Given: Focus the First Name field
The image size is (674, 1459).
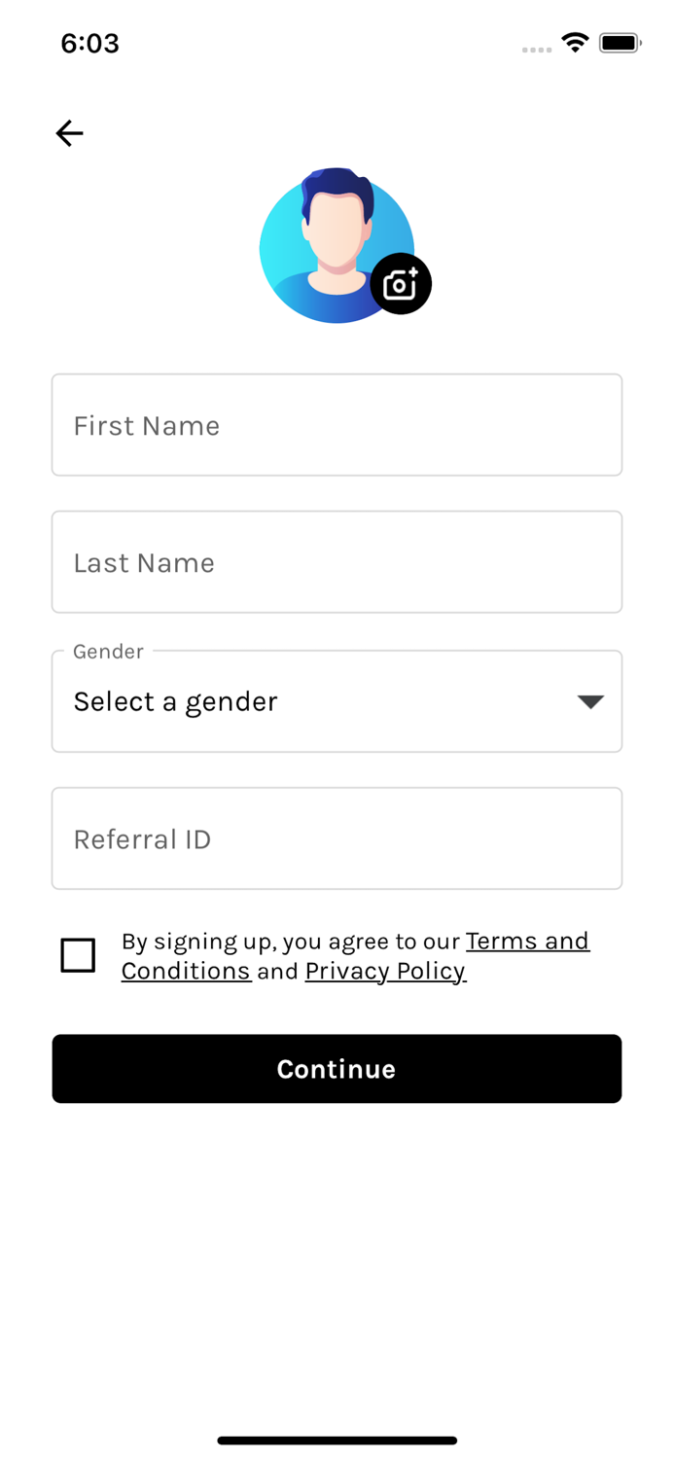Looking at the screenshot, I should pos(337,425).
